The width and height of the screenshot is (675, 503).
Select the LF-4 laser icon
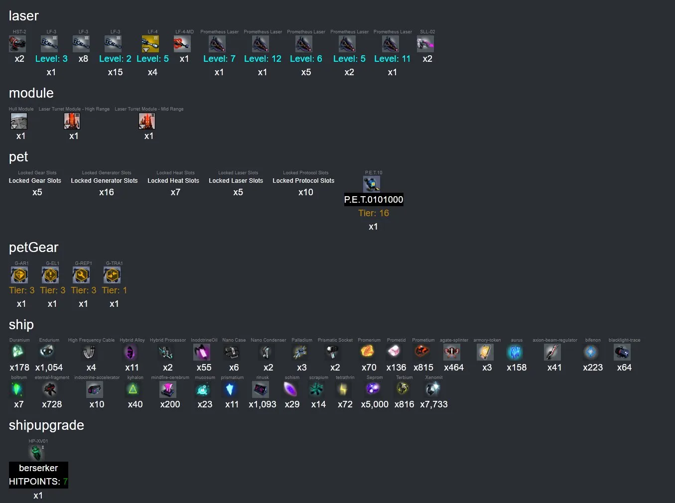150,44
